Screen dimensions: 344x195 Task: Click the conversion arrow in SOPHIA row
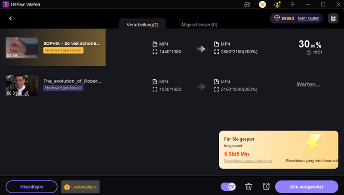click(201, 49)
